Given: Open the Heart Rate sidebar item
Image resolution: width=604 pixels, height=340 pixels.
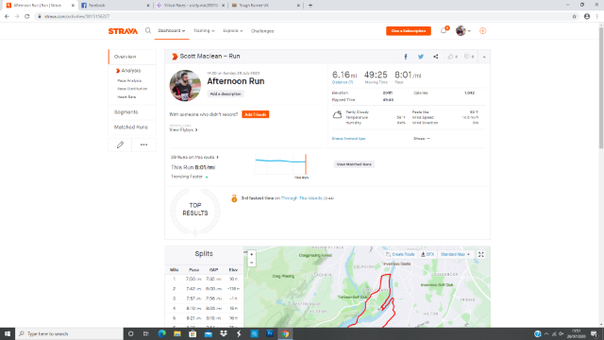Looking at the screenshot, I should 126,97.
